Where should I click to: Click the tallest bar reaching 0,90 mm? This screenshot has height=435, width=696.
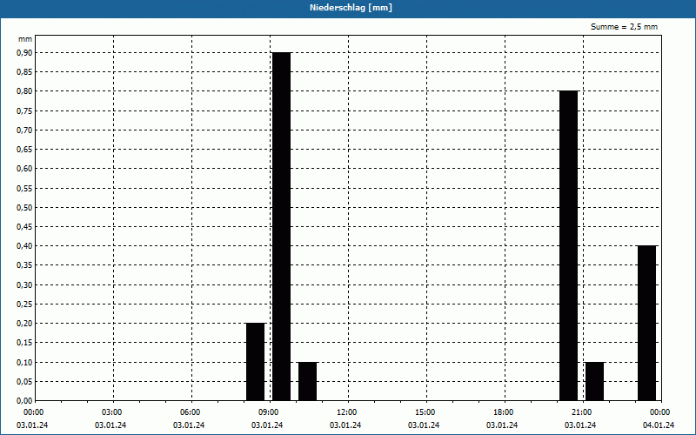tap(281, 226)
